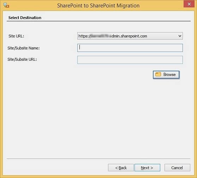
Task: Click the 'Site/Subsite URL:' label
Action: (22, 59)
